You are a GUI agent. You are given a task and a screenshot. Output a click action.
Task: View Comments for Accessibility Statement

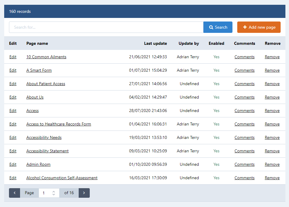tap(244, 151)
